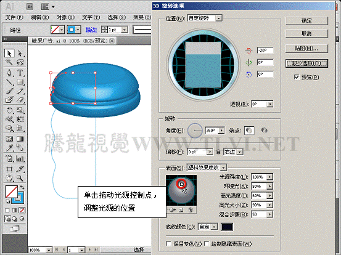The width and height of the screenshot is (341, 255).
Task: Expand the 混合步骤 value arrow
Action: [x=269, y=214]
